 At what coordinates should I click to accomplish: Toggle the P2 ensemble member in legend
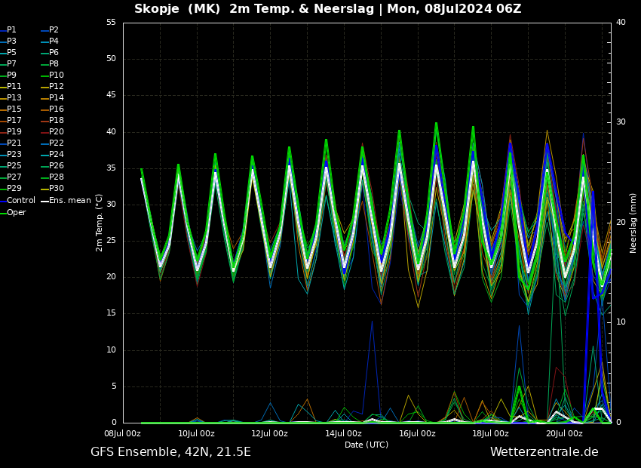pyautogui.click(x=54, y=30)
